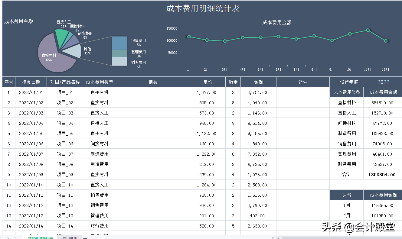
Task: Click the add new sheet plus icon
Action: [x=85, y=237]
